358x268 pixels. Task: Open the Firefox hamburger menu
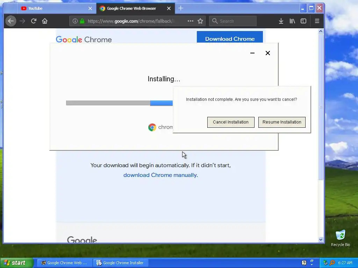[317, 21]
